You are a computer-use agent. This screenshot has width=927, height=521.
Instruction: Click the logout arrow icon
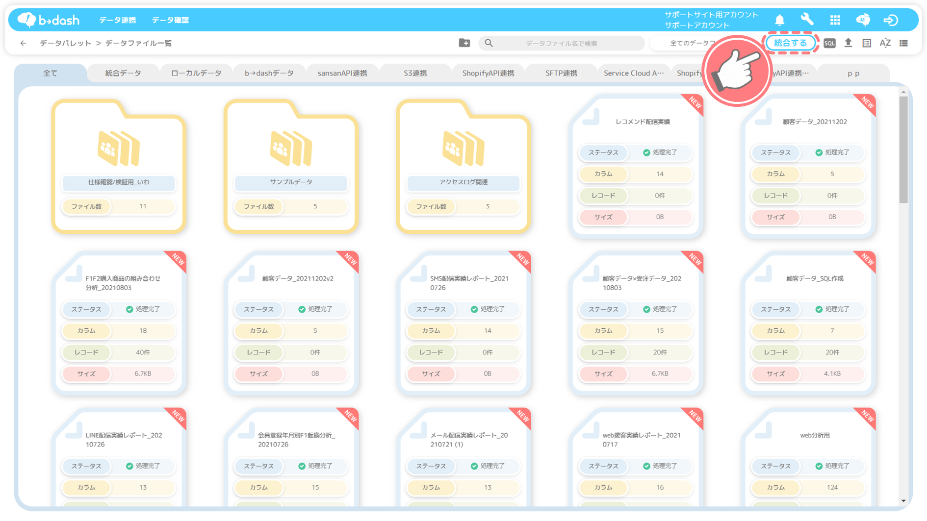891,20
